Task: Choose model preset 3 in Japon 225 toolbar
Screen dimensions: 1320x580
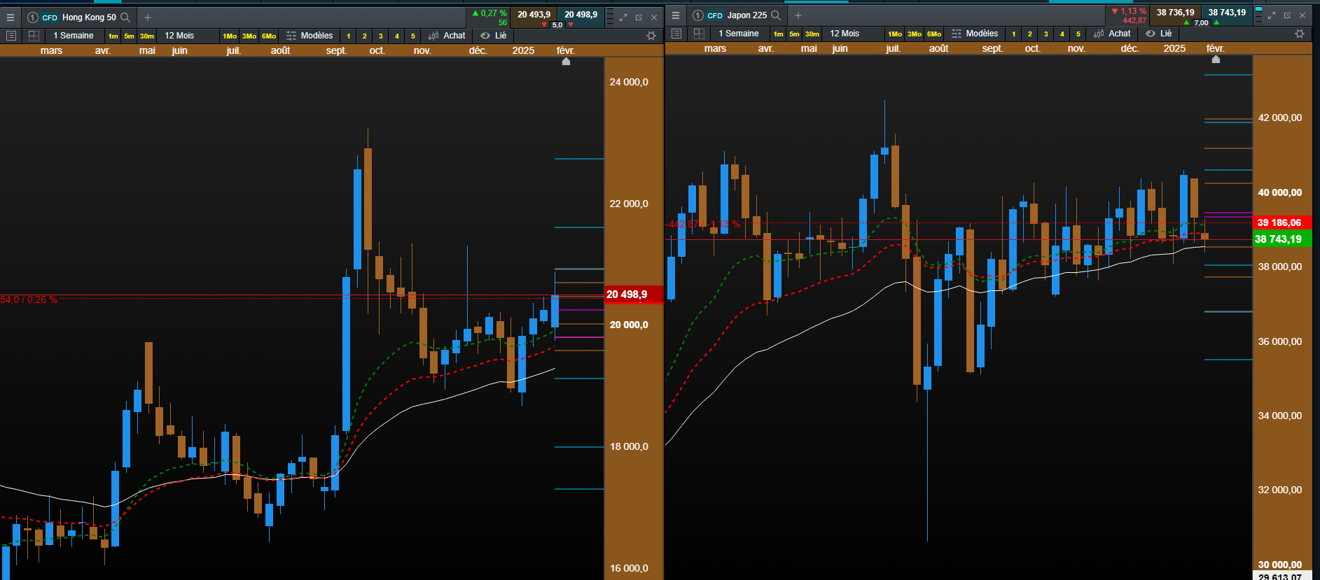Action: (x=1045, y=34)
